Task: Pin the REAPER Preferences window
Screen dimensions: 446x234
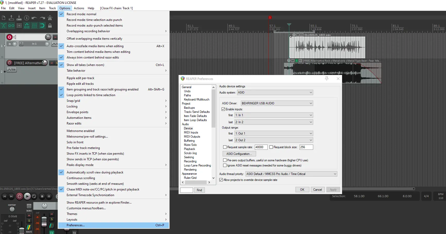Action: click(327, 79)
